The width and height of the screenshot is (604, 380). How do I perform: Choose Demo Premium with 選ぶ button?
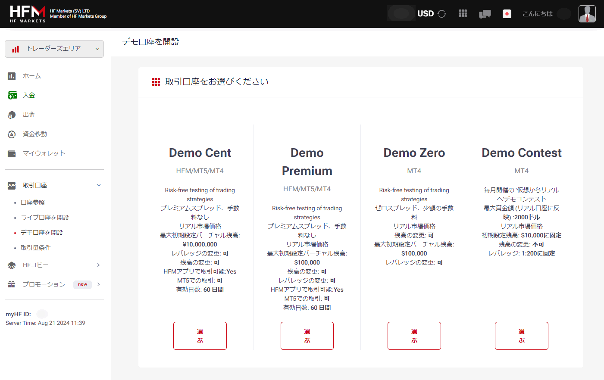307,336
